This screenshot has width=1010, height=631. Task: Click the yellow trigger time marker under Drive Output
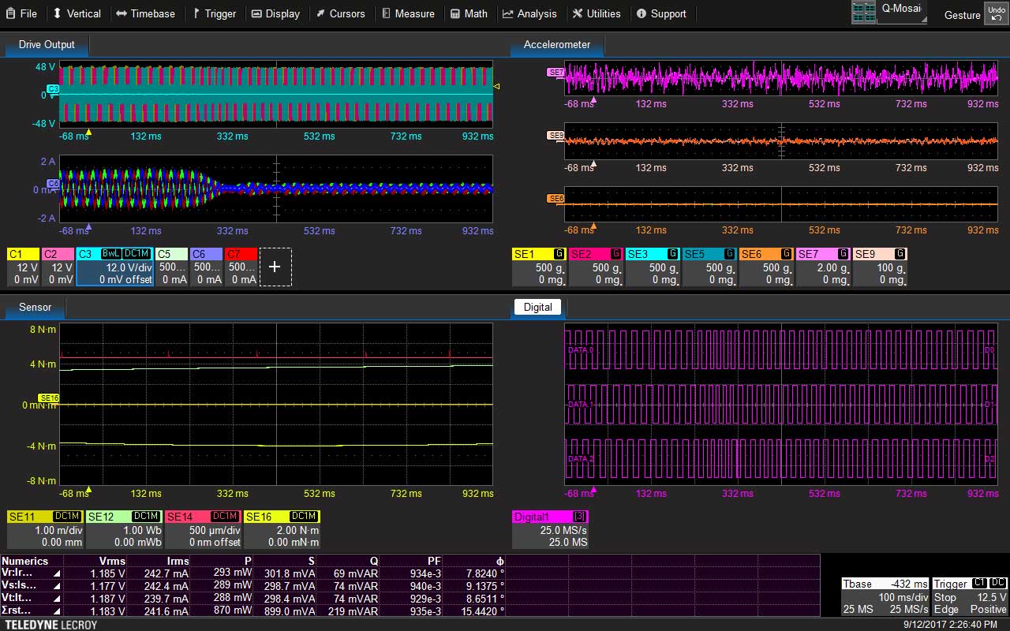[x=88, y=133]
